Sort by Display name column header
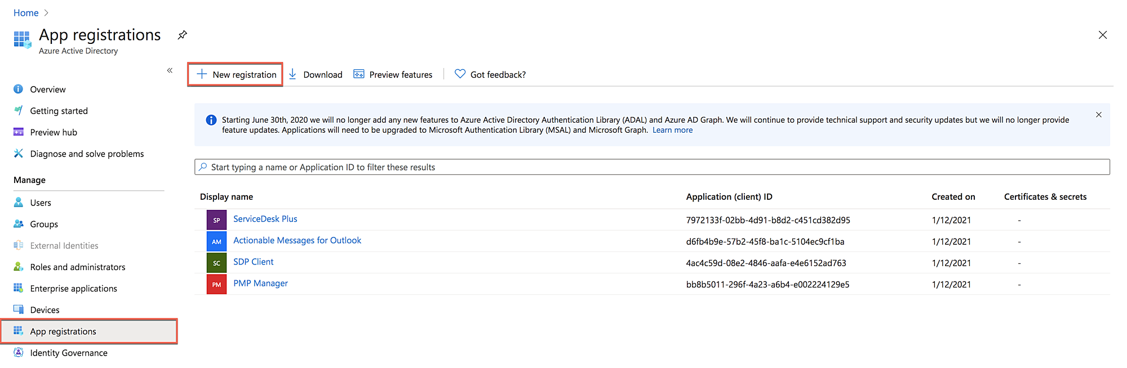 tap(227, 196)
